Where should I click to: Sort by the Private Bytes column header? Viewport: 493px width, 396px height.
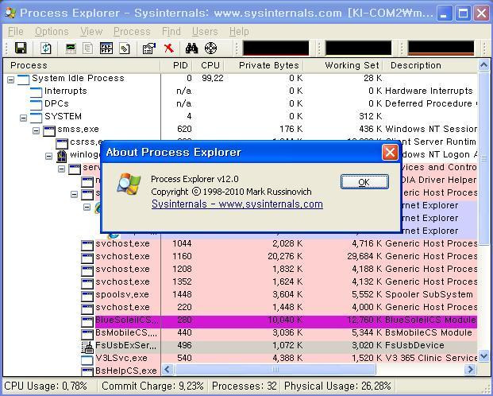264,65
